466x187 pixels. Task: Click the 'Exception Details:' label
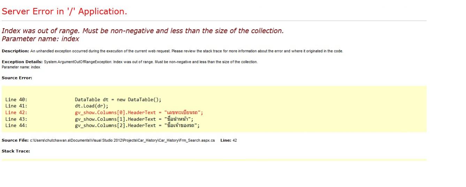click(22, 62)
